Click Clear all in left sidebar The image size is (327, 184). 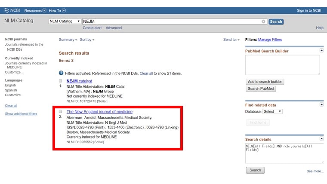pos(11,106)
